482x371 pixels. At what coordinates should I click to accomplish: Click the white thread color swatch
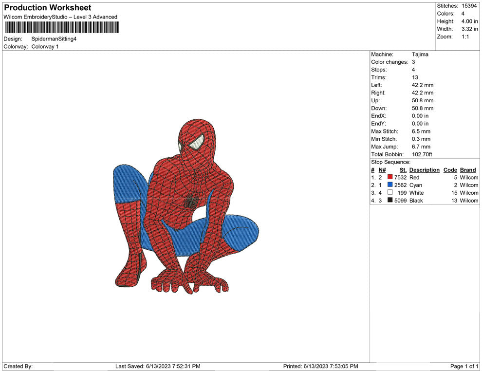point(390,192)
